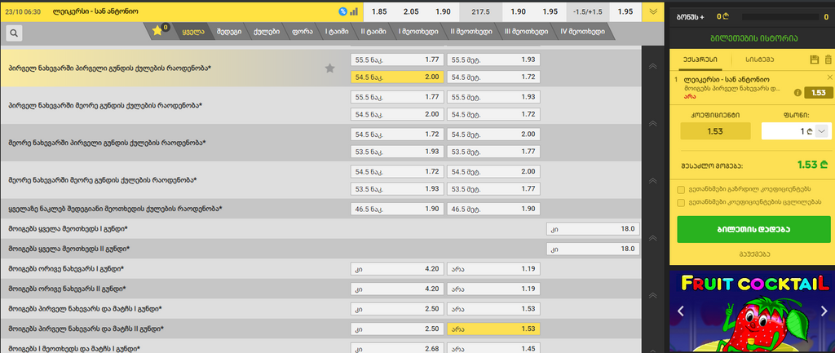Viewport: 835px width, 353px height.
Task: Select კი 4.20 for I team both halves
Action: coord(397,269)
